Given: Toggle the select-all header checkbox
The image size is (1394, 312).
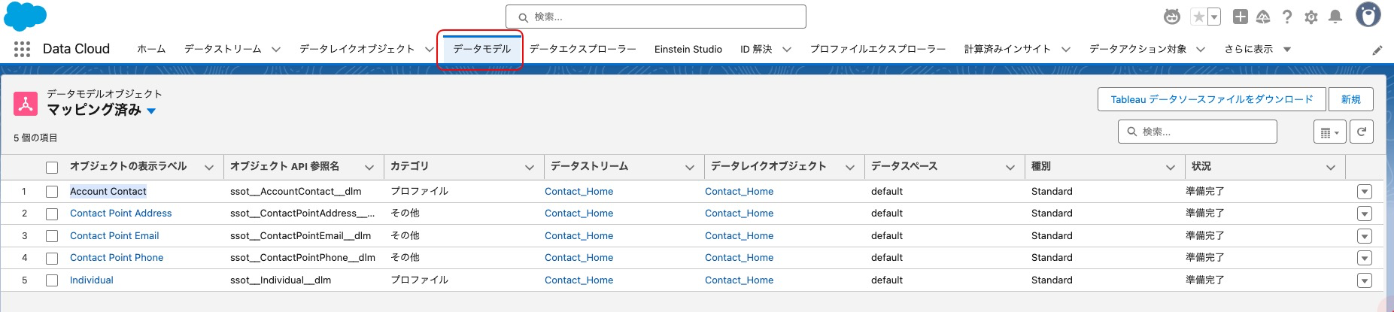Looking at the screenshot, I should [x=52, y=167].
